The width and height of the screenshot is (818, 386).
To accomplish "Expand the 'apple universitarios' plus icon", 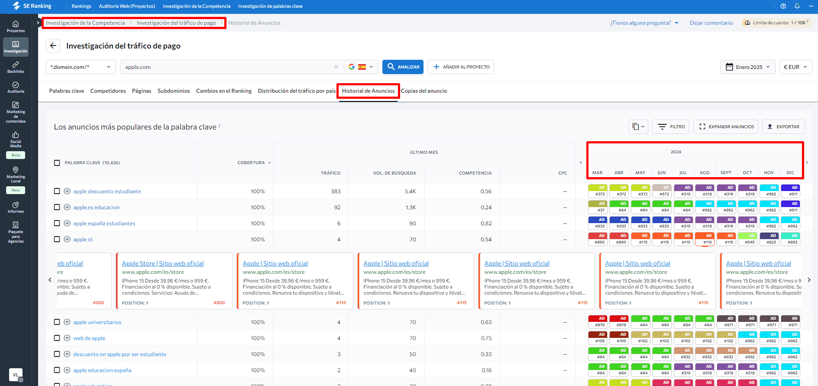I will click(67, 322).
